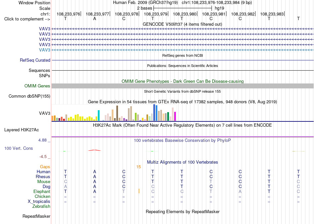This screenshot has width=314, height=224.
Task: Click the SNPs track label
Action: point(45,76)
